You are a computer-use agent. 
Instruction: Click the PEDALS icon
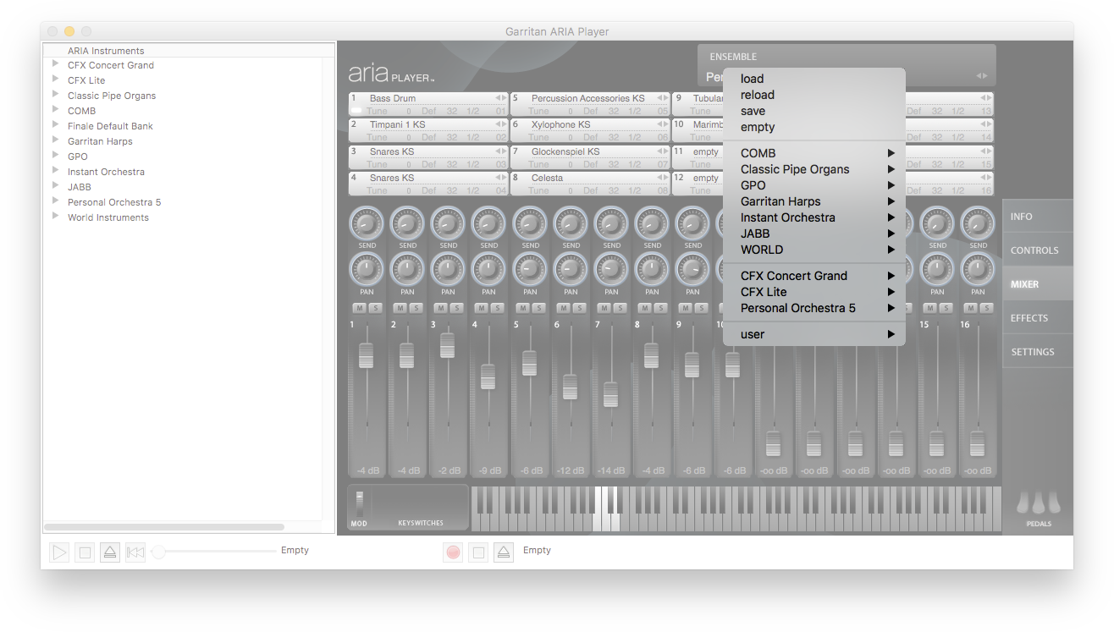1038,503
